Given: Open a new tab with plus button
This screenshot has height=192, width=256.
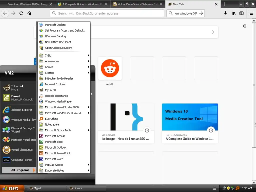Looking at the screenshot, I should click(x=225, y=4).
